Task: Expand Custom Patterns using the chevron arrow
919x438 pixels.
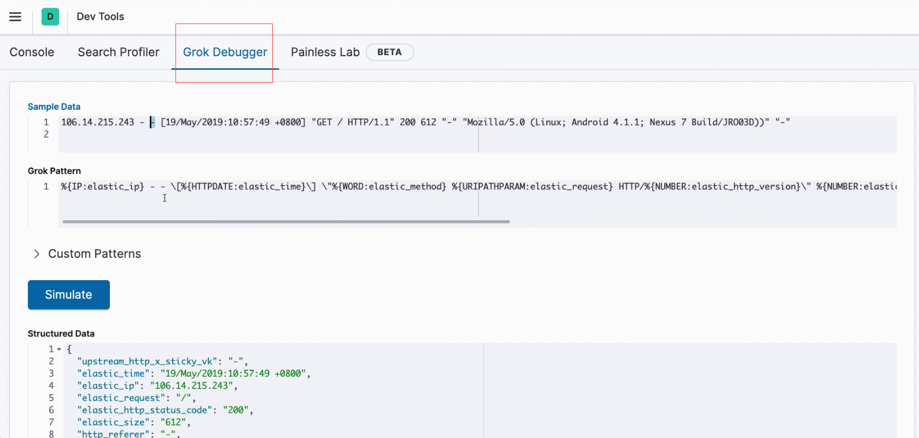Action: (37, 254)
